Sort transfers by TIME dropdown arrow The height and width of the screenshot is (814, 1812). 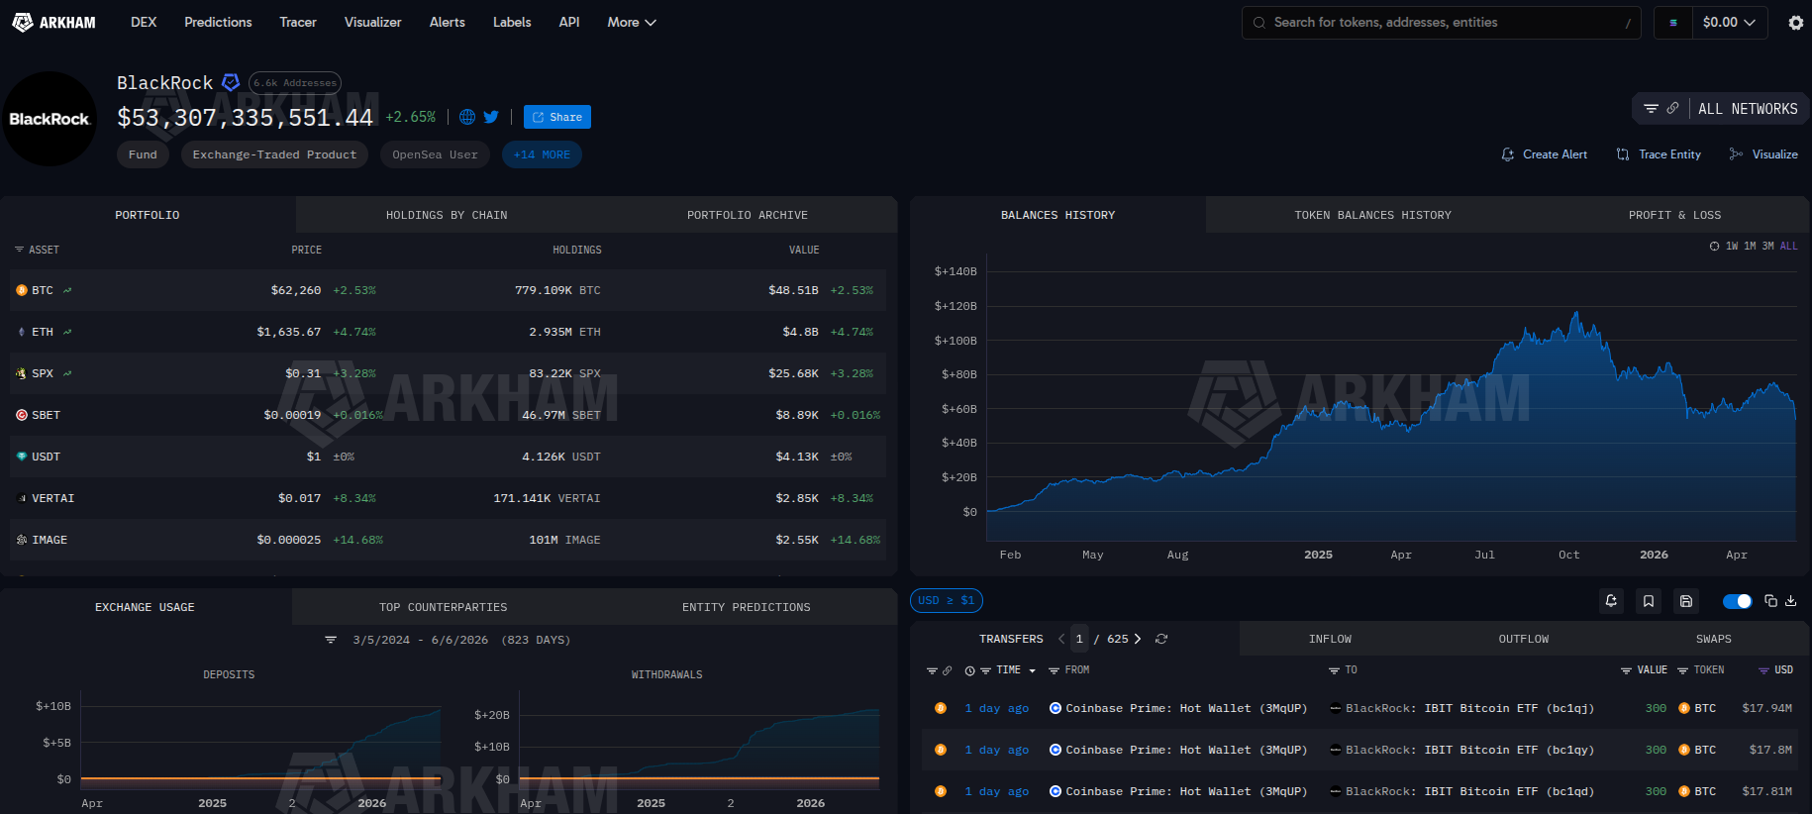1033,670
